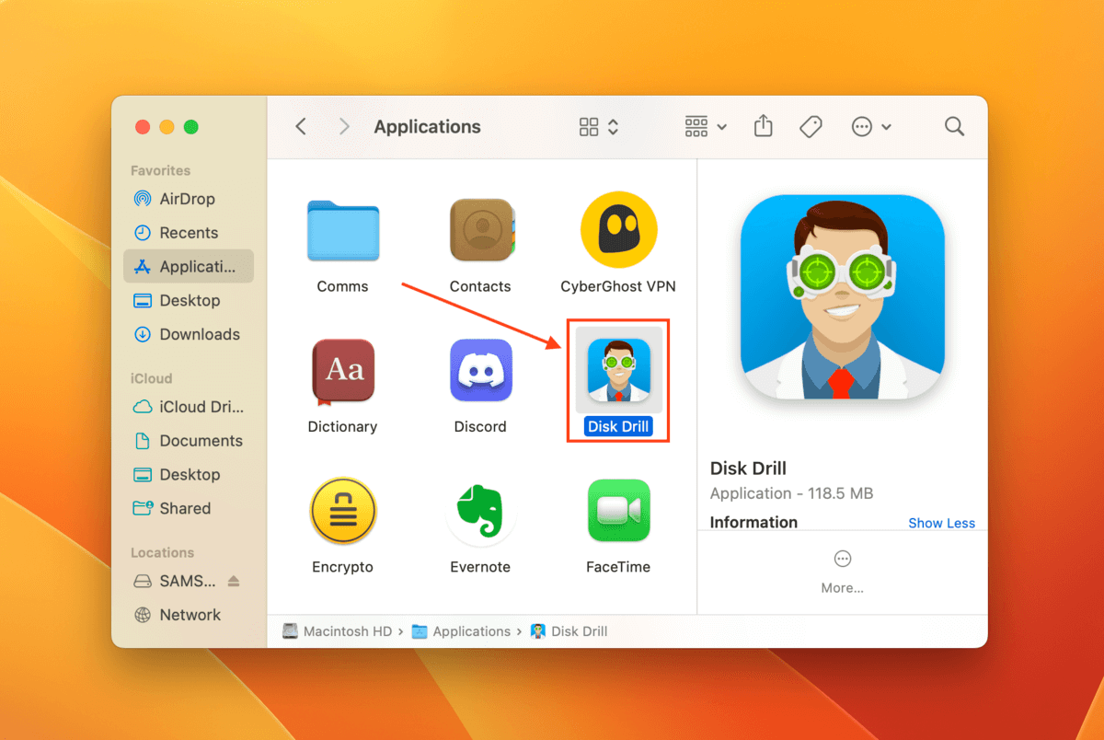
Task: Zoom the window with the green button
Action: 191,127
